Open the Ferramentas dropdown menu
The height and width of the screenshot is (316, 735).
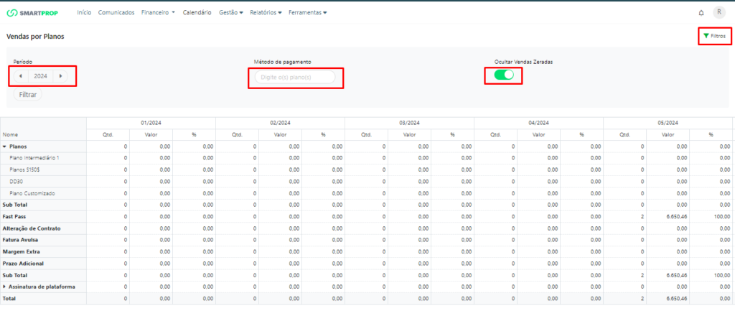tap(307, 12)
